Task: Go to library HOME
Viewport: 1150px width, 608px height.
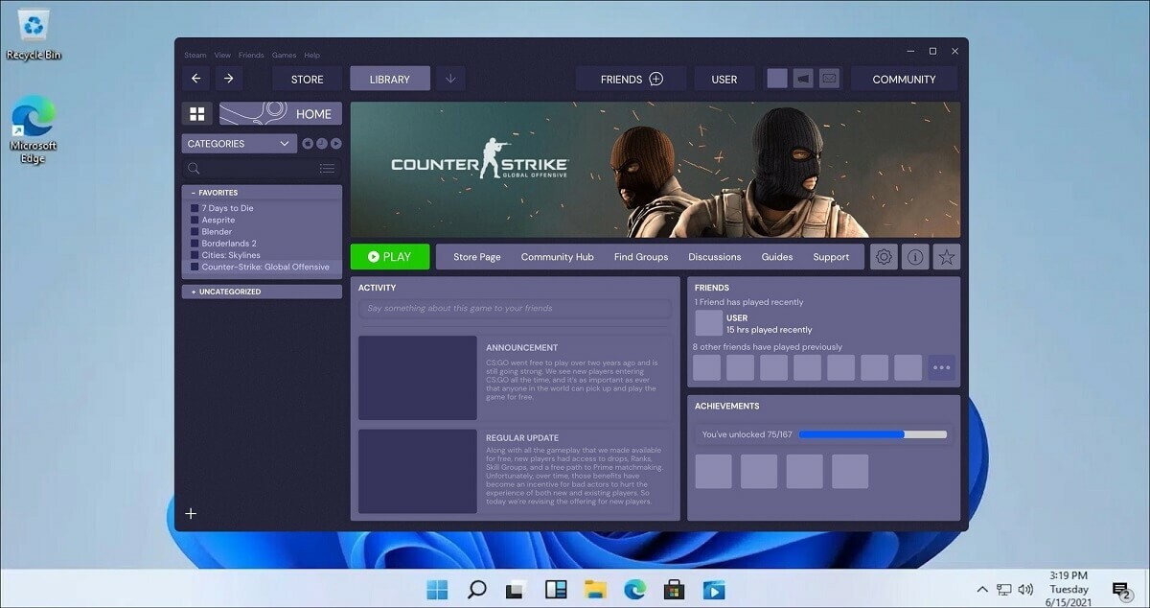Action: click(281, 114)
